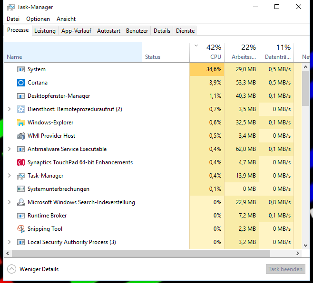Select the Snipping Tool process name
Image resolution: width=313 pixels, height=283 pixels.
45,229
